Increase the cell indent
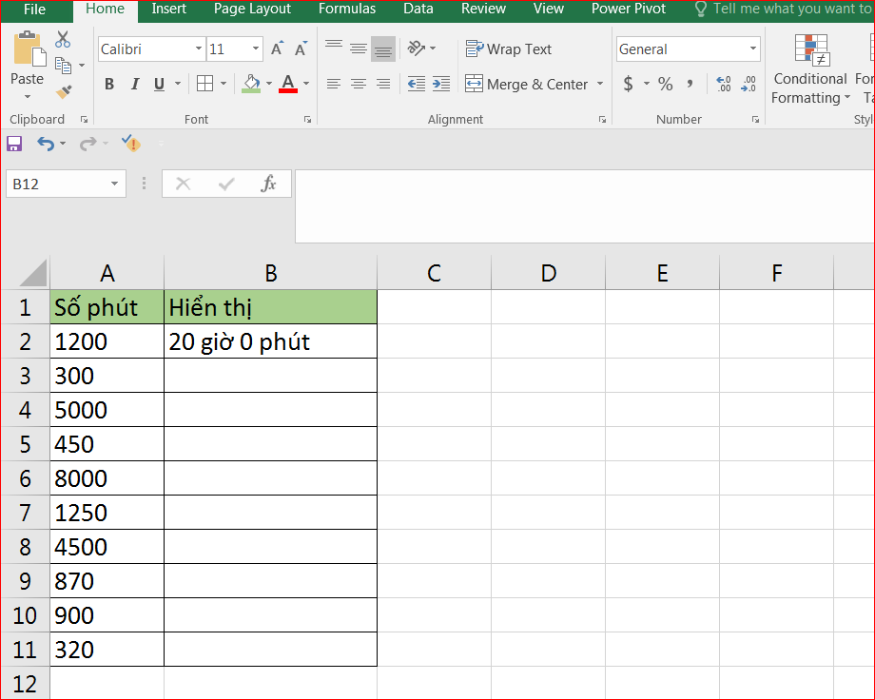The image size is (875, 700). tap(441, 84)
